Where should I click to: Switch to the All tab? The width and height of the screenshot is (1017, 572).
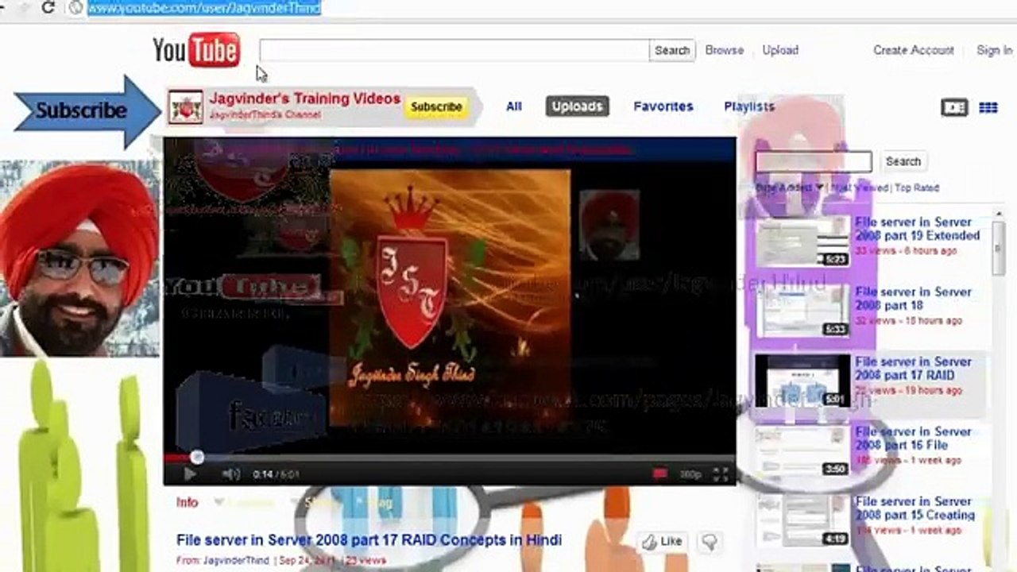tap(514, 106)
